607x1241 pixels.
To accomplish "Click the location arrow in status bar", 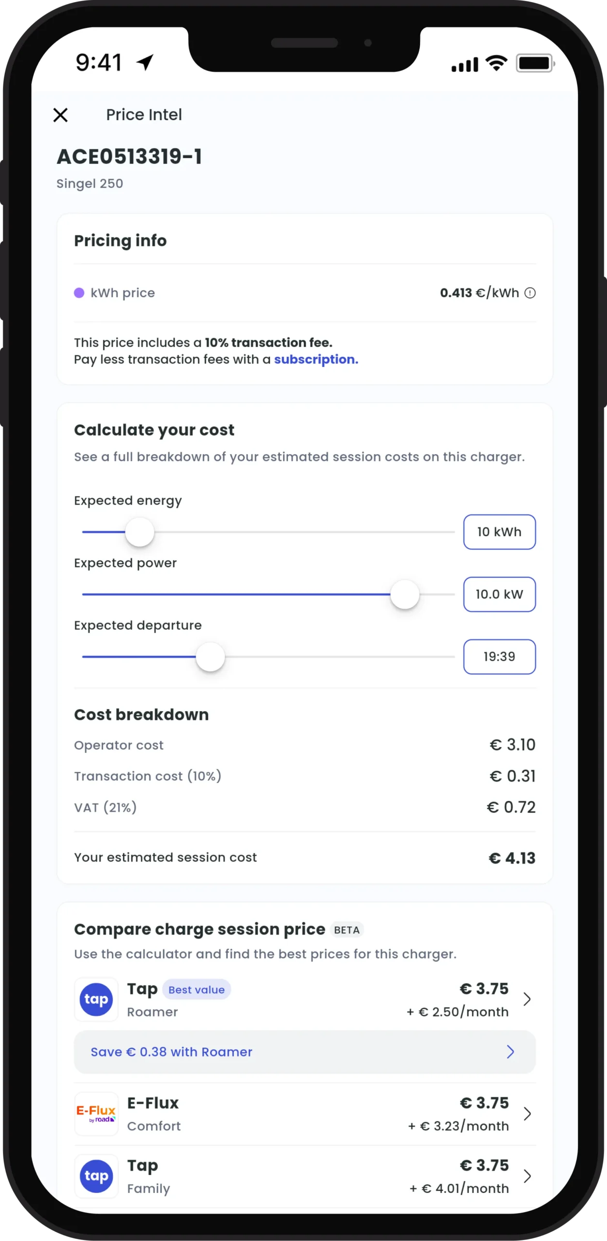I will (x=145, y=62).
